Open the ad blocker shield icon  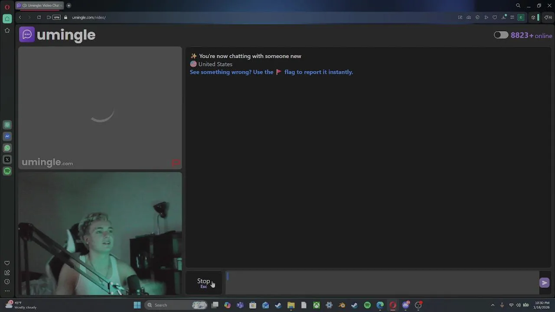click(x=477, y=17)
